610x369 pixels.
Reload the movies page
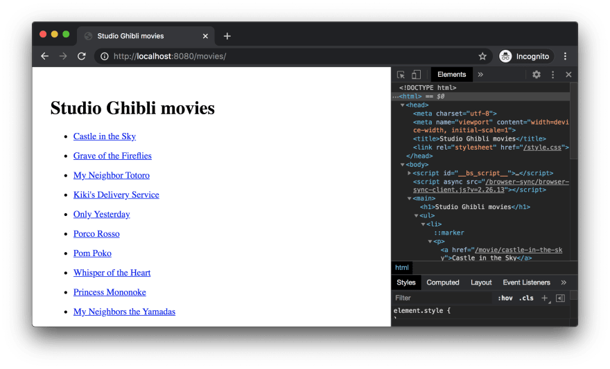pos(81,56)
